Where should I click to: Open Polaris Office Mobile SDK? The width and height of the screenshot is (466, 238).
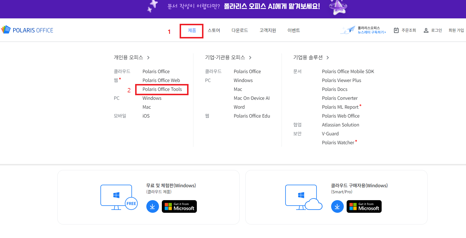348,71
